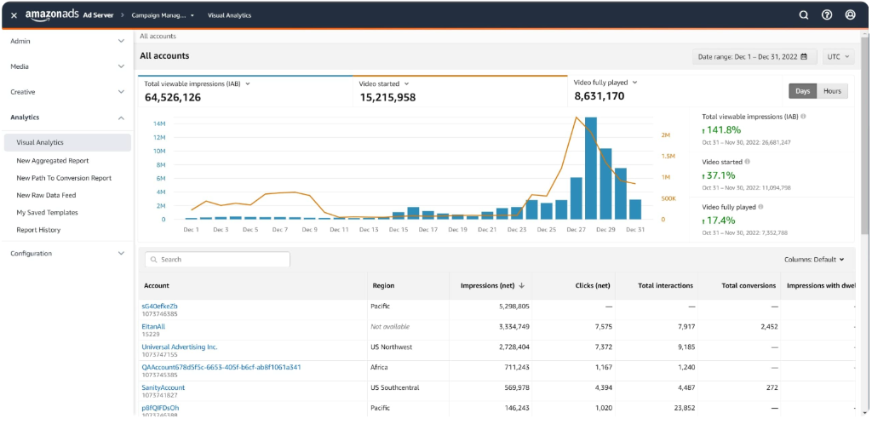Click the All accounts breadcrumb text
This screenshot has width=872, height=424.
point(158,36)
